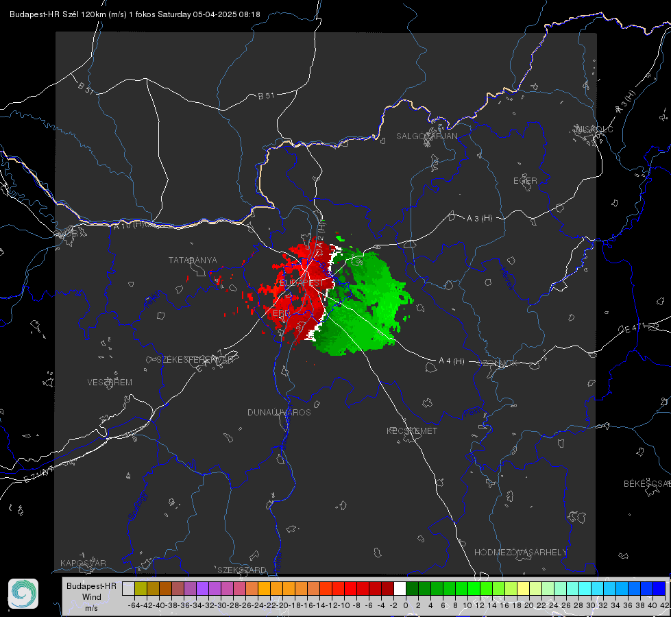This screenshot has width=671, height=617.
Task: Click the blue 'Pest' county label
Action: (x=472, y=412)
